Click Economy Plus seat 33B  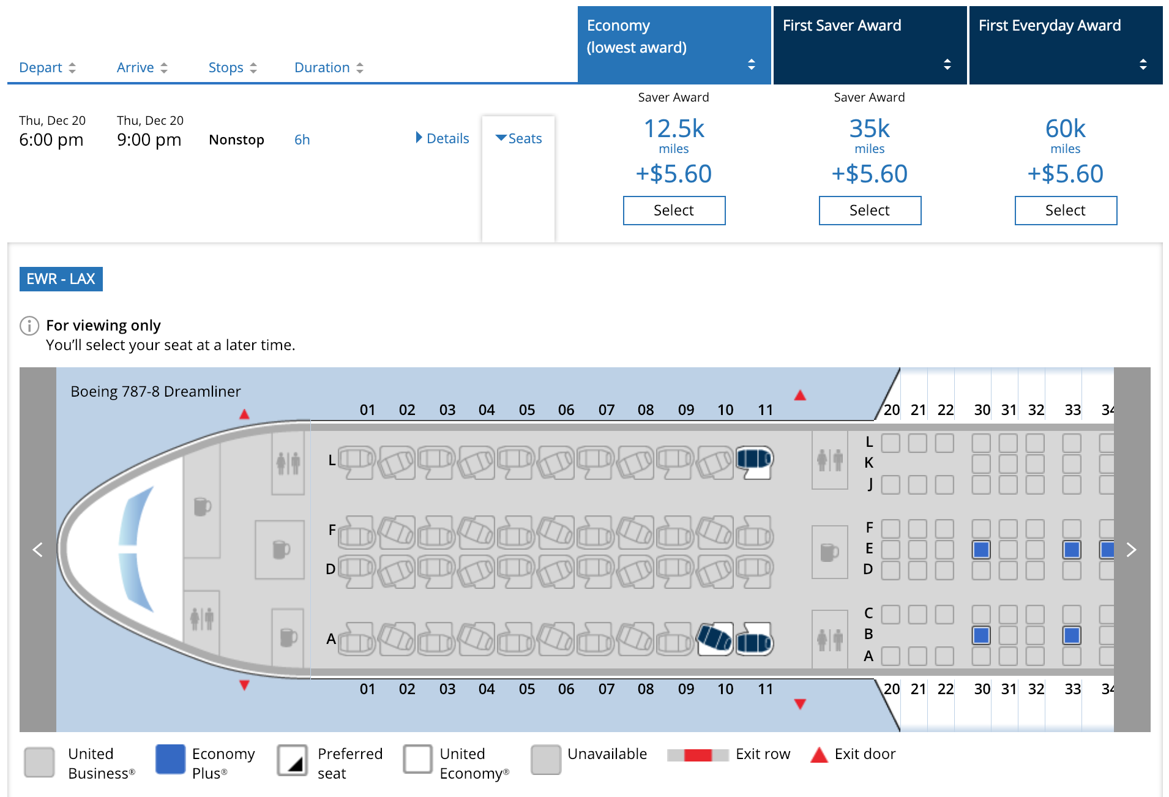1072,635
